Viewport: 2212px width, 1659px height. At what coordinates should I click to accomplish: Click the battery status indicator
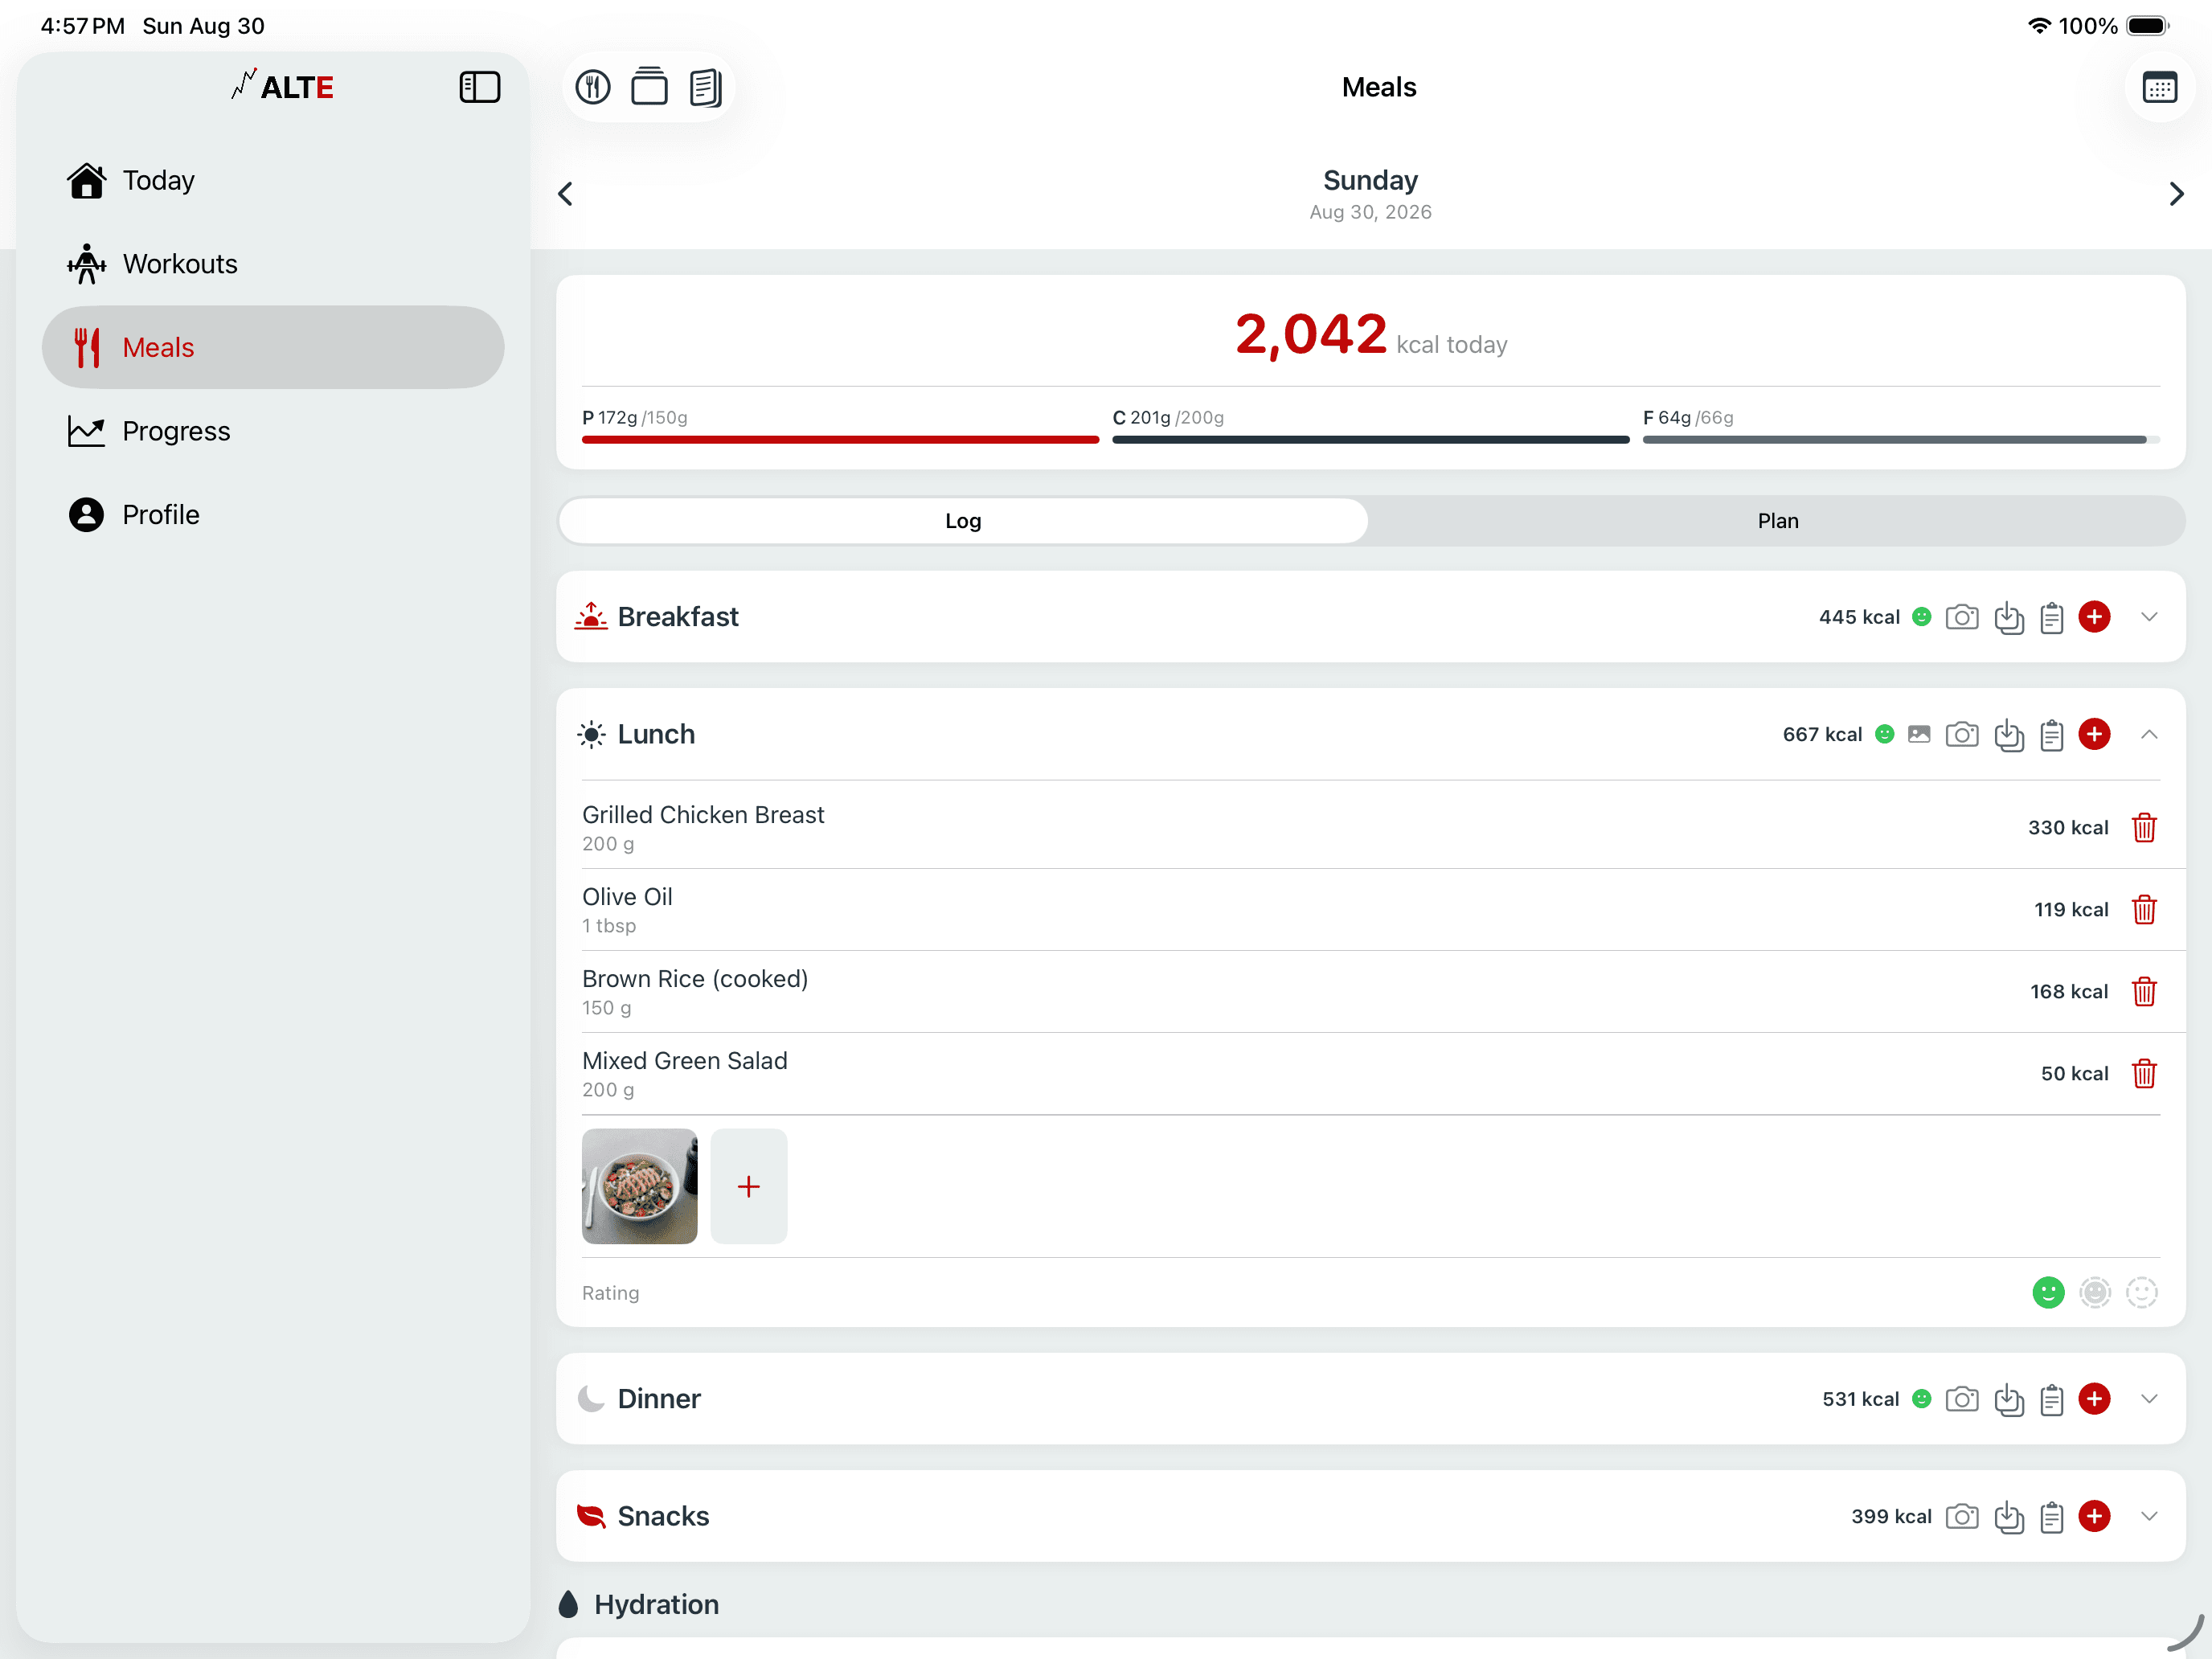click(x=2147, y=26)
